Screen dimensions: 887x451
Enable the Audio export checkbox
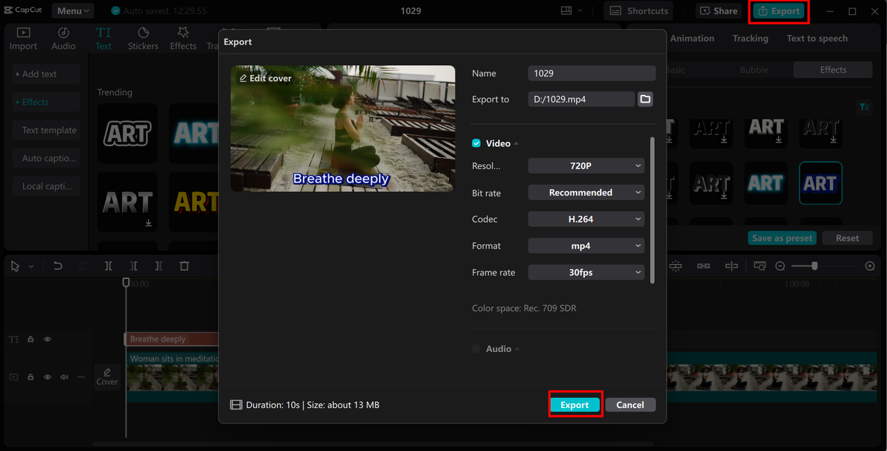476,348
